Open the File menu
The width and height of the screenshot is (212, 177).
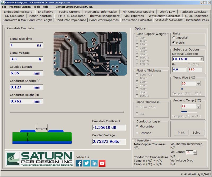pyautogui.click(x=4, y=7)
